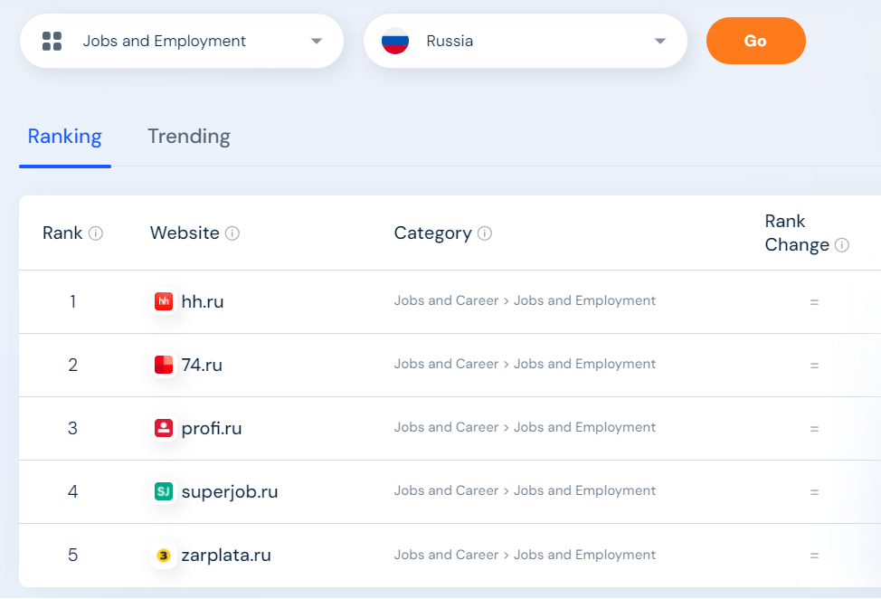Viewport: 881px width, 599px height.
Task: Click the 74.ru favicon
Action: click(164, 365)
